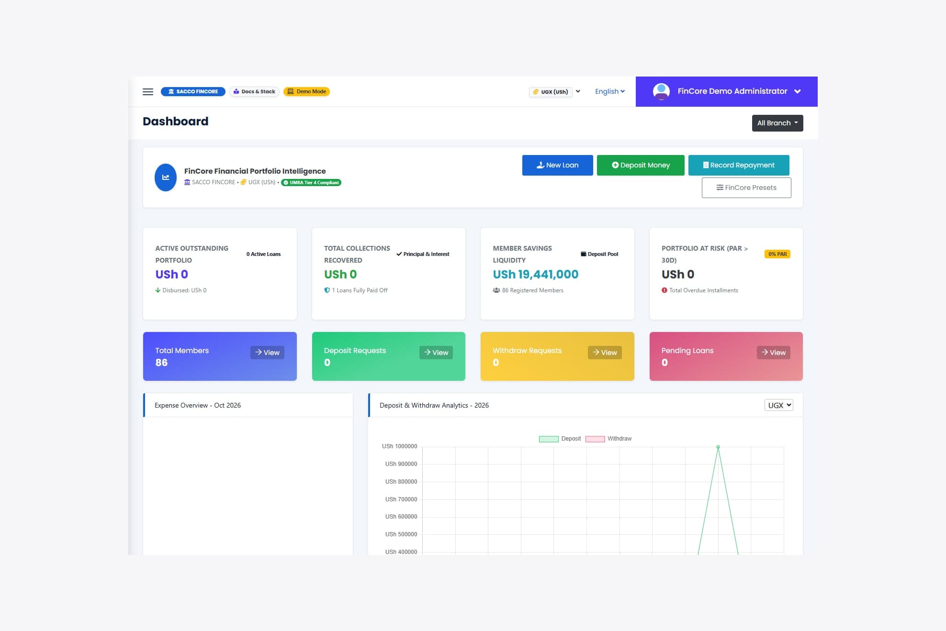Open the hamburger sidebar menu
Image resolution: width=946 pixels, height=631 pixels.
(148, 91)
